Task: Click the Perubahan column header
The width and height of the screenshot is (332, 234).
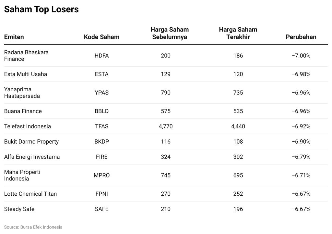Action: (x=301, y=37)
